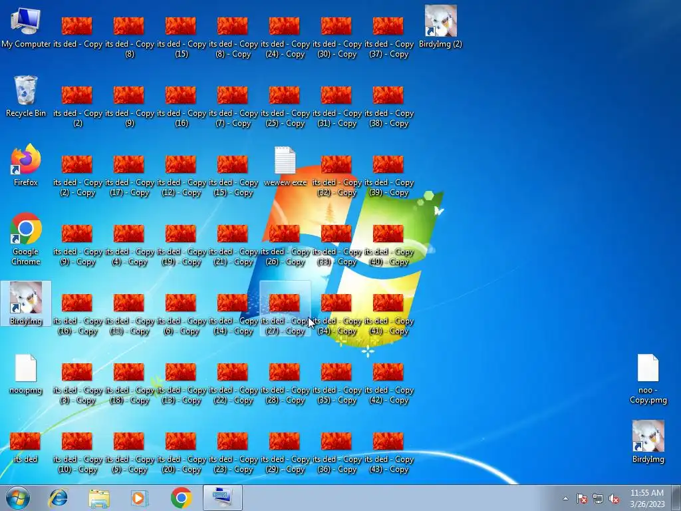Select 'its ded - Copy (37) - Copy'
Image resolution: width=681 pixels, height=511 pixels.
pos(388,37)
